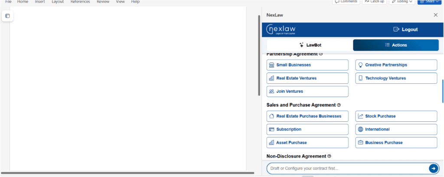Open the File menu
The image size is (444, 177).
click(8, 2)
